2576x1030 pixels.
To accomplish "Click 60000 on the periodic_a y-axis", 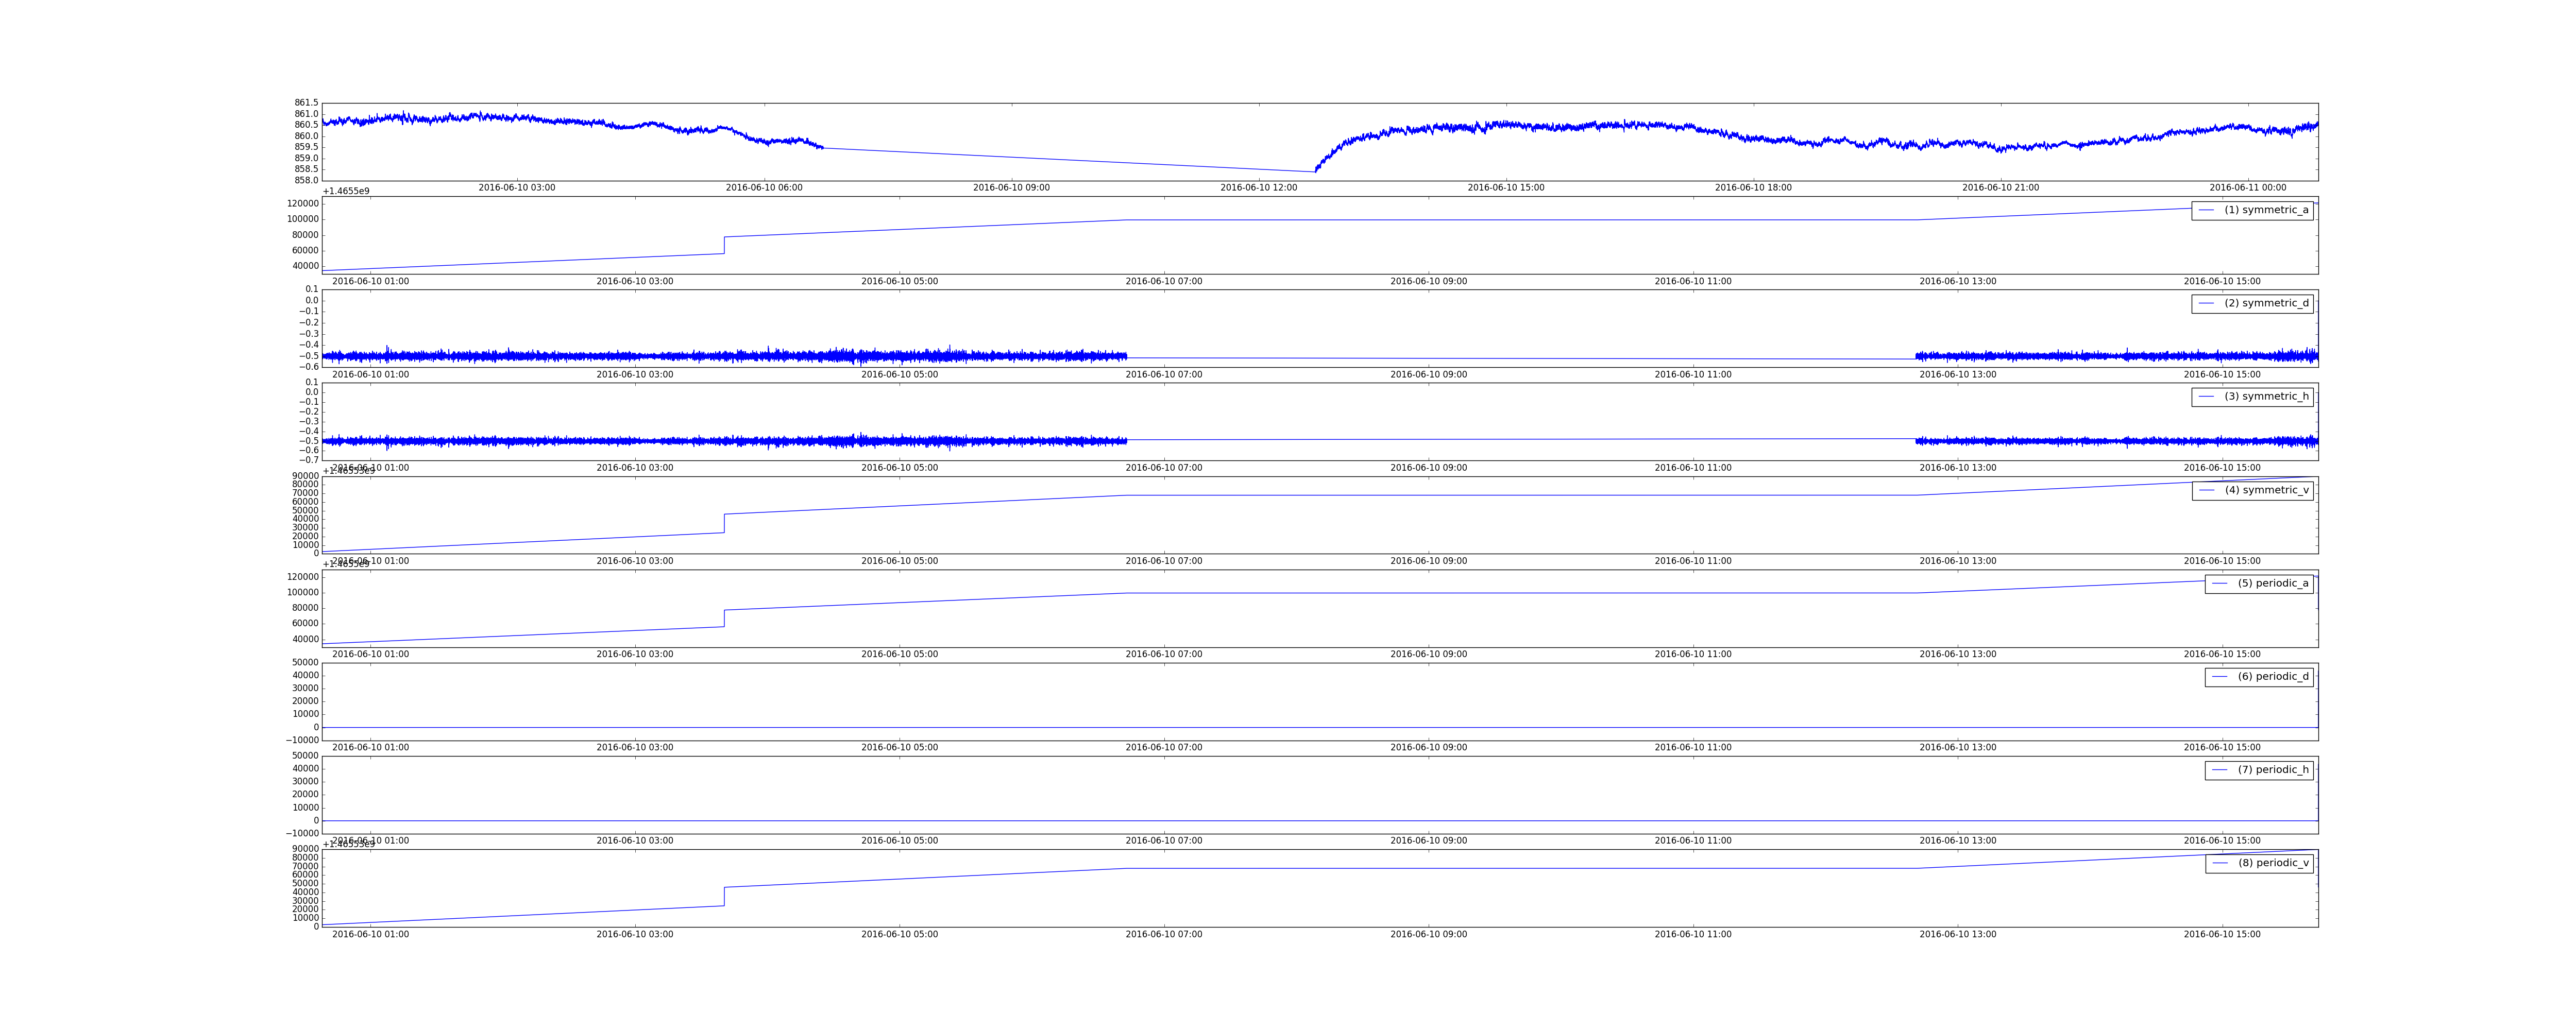I will [305, 623].
